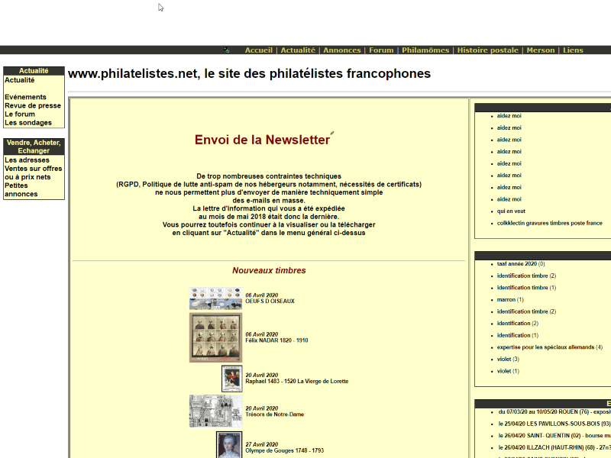This screenshot has height=458, width=611.
Task: Go to Petites annonces
Action: [x=21, y=189]
